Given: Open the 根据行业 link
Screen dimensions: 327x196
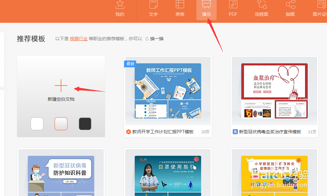Looking at the screenshot, I should (78, 39).
